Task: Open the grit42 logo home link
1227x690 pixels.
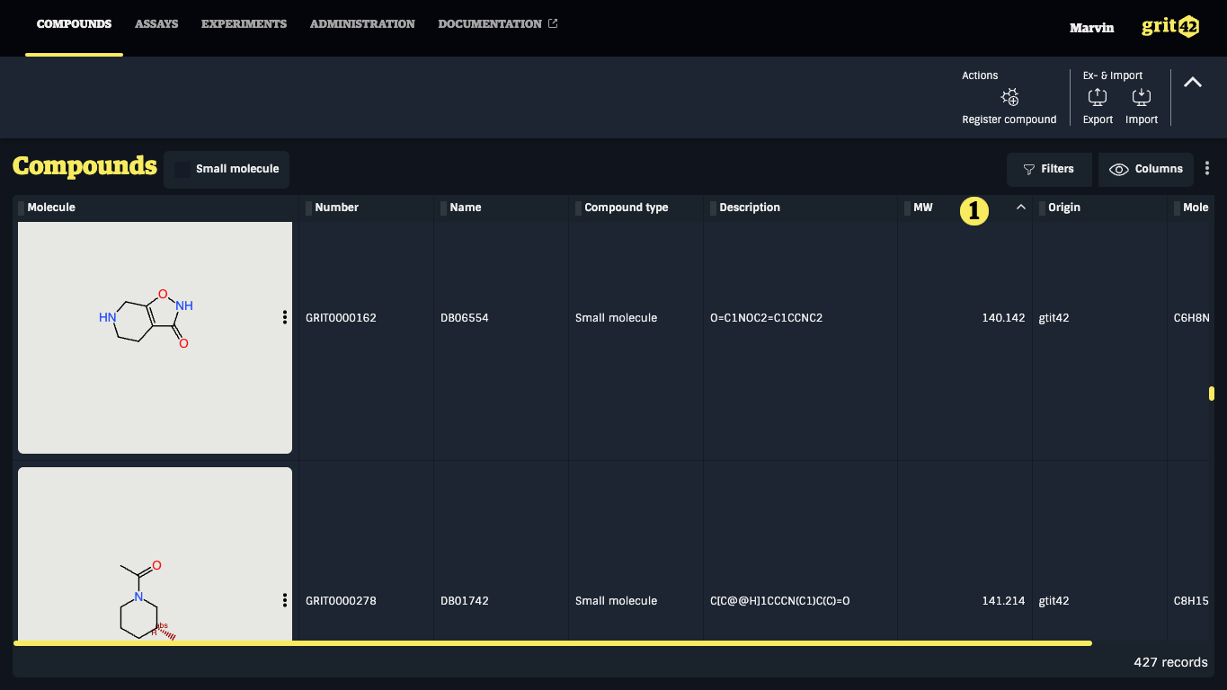Action: pos(1170,26)
